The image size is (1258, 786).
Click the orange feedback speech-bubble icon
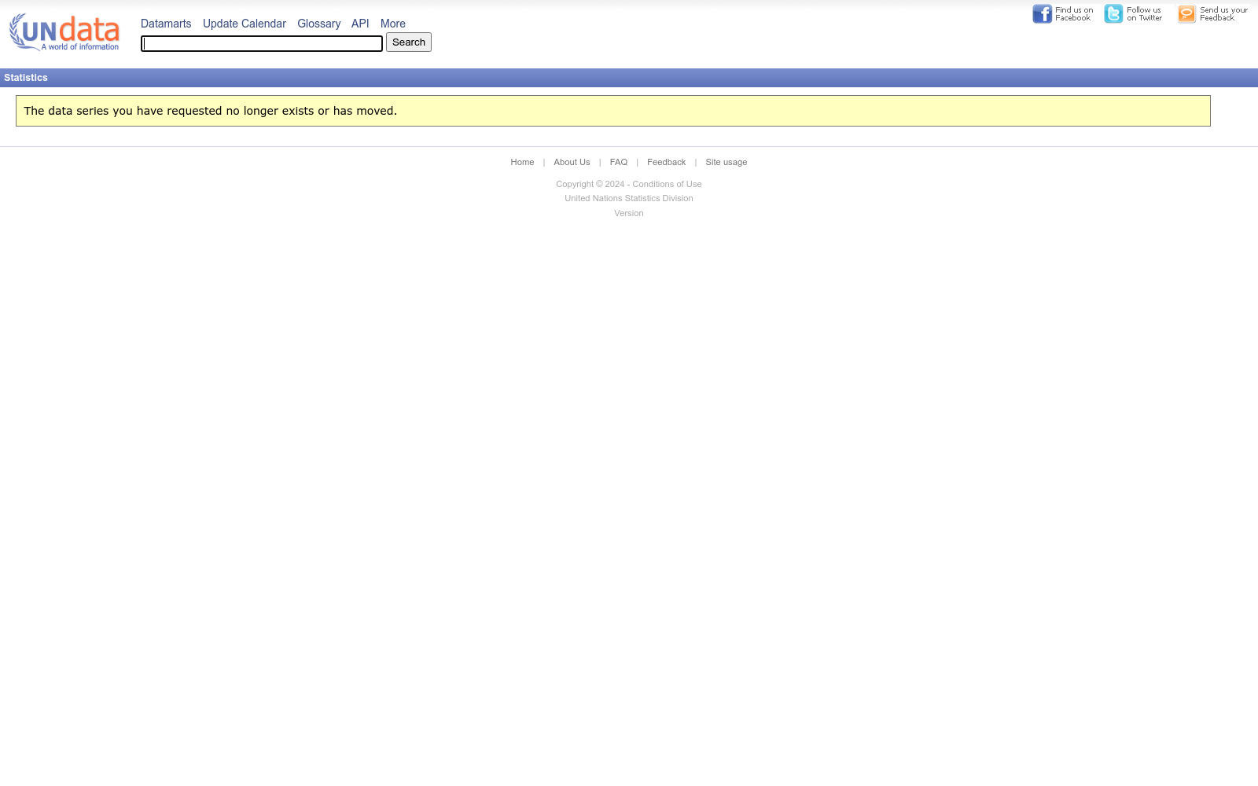tap(1186, 14)
